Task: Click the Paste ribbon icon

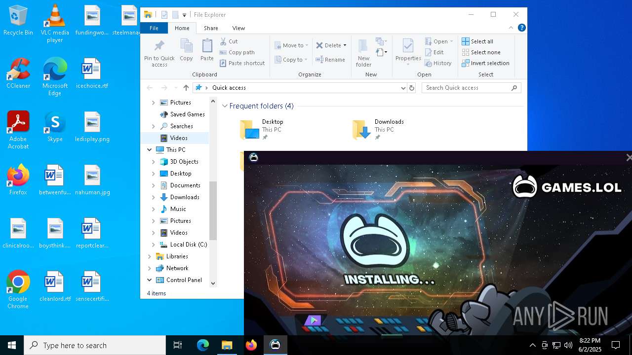Action: coord(207,50)
